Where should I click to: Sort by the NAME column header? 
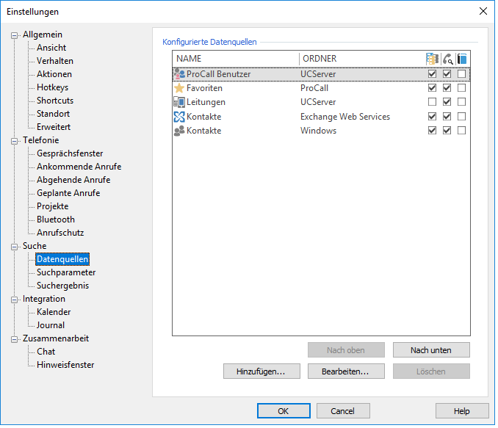[236, 59]
